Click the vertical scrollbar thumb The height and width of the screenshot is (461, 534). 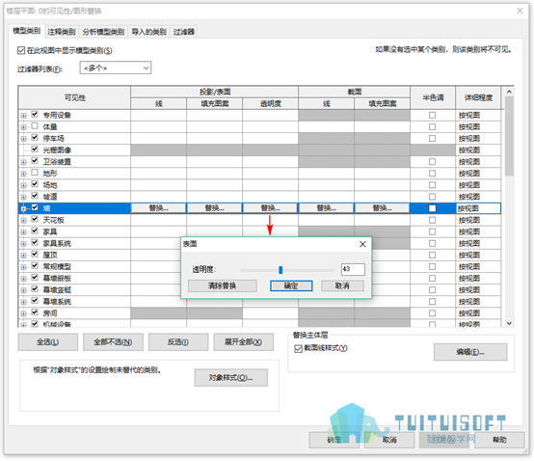click(509, 136)
